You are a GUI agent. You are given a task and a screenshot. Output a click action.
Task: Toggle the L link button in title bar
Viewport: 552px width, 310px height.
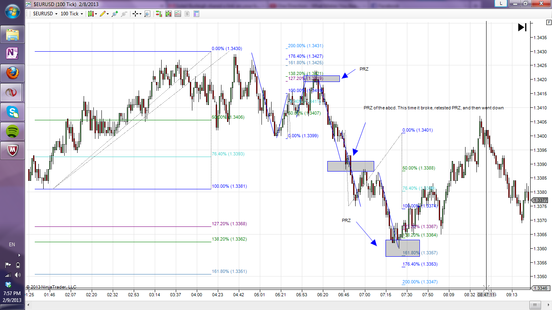[501, 3]
